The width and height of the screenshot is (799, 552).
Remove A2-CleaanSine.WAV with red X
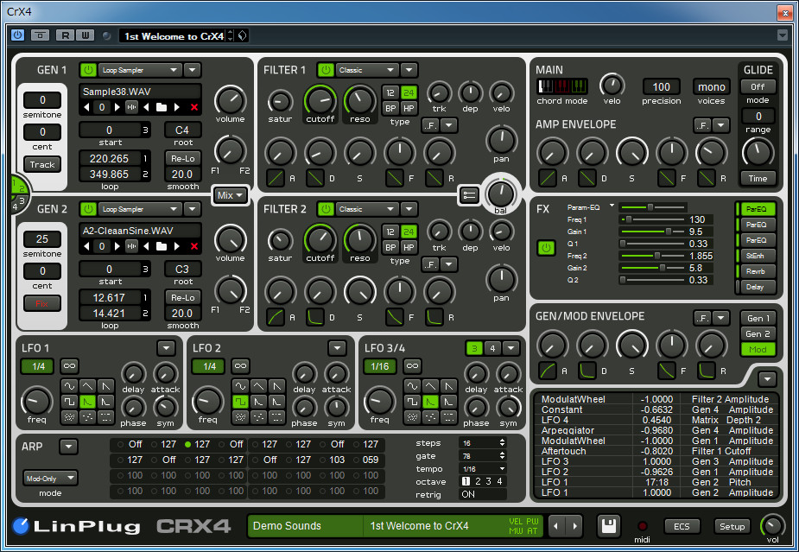(x=193, y=246)
